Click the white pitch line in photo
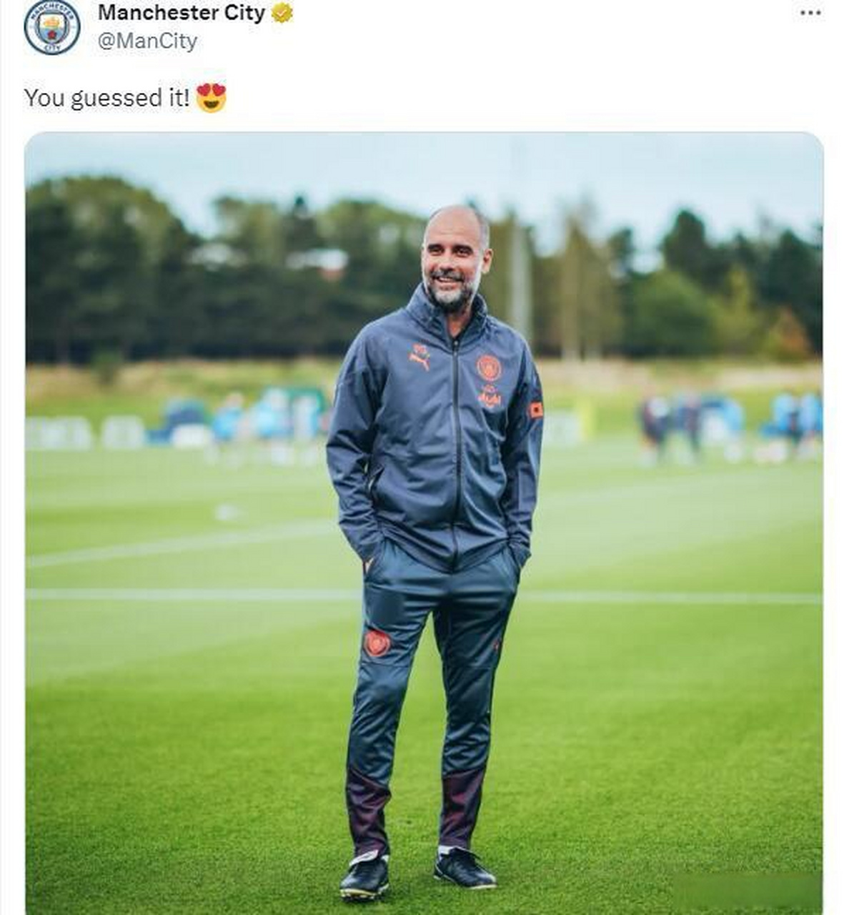Screen dimensions: 844x915 179,594
